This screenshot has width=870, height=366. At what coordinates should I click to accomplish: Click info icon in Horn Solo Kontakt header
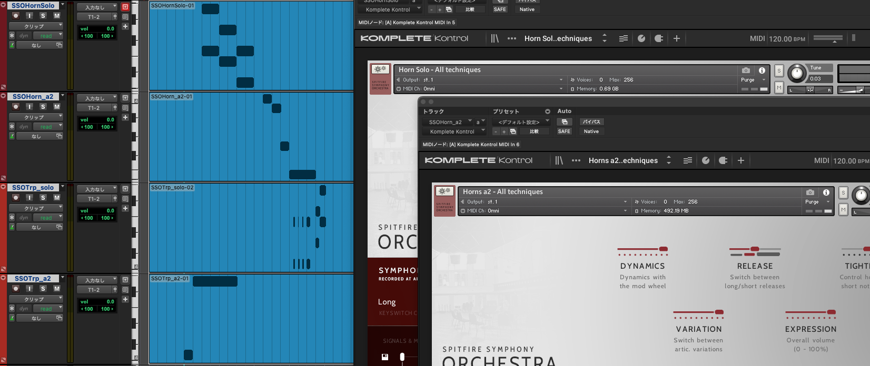pyautogui.click(x=762, y=70)
